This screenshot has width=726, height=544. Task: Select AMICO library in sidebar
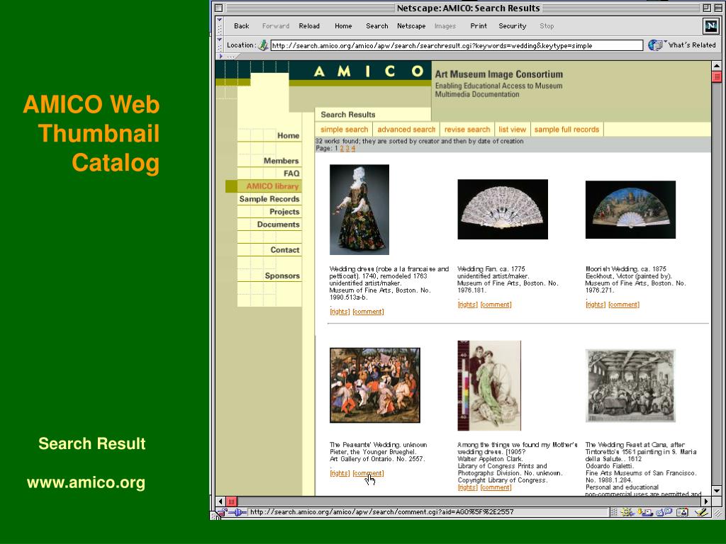[272, 186]
